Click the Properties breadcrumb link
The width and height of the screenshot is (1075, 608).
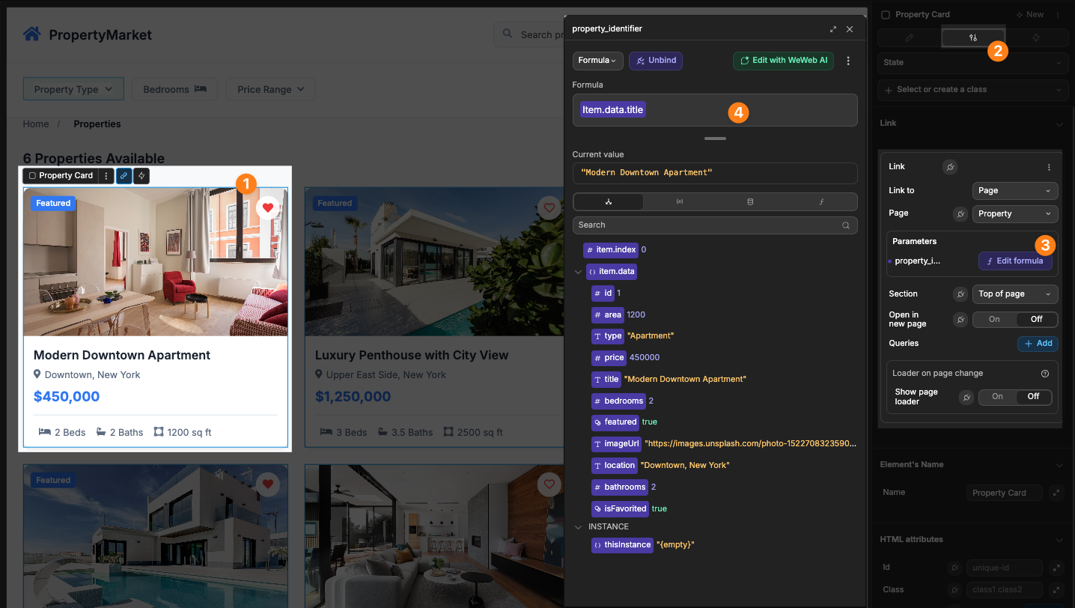click(x=97, y=124)
